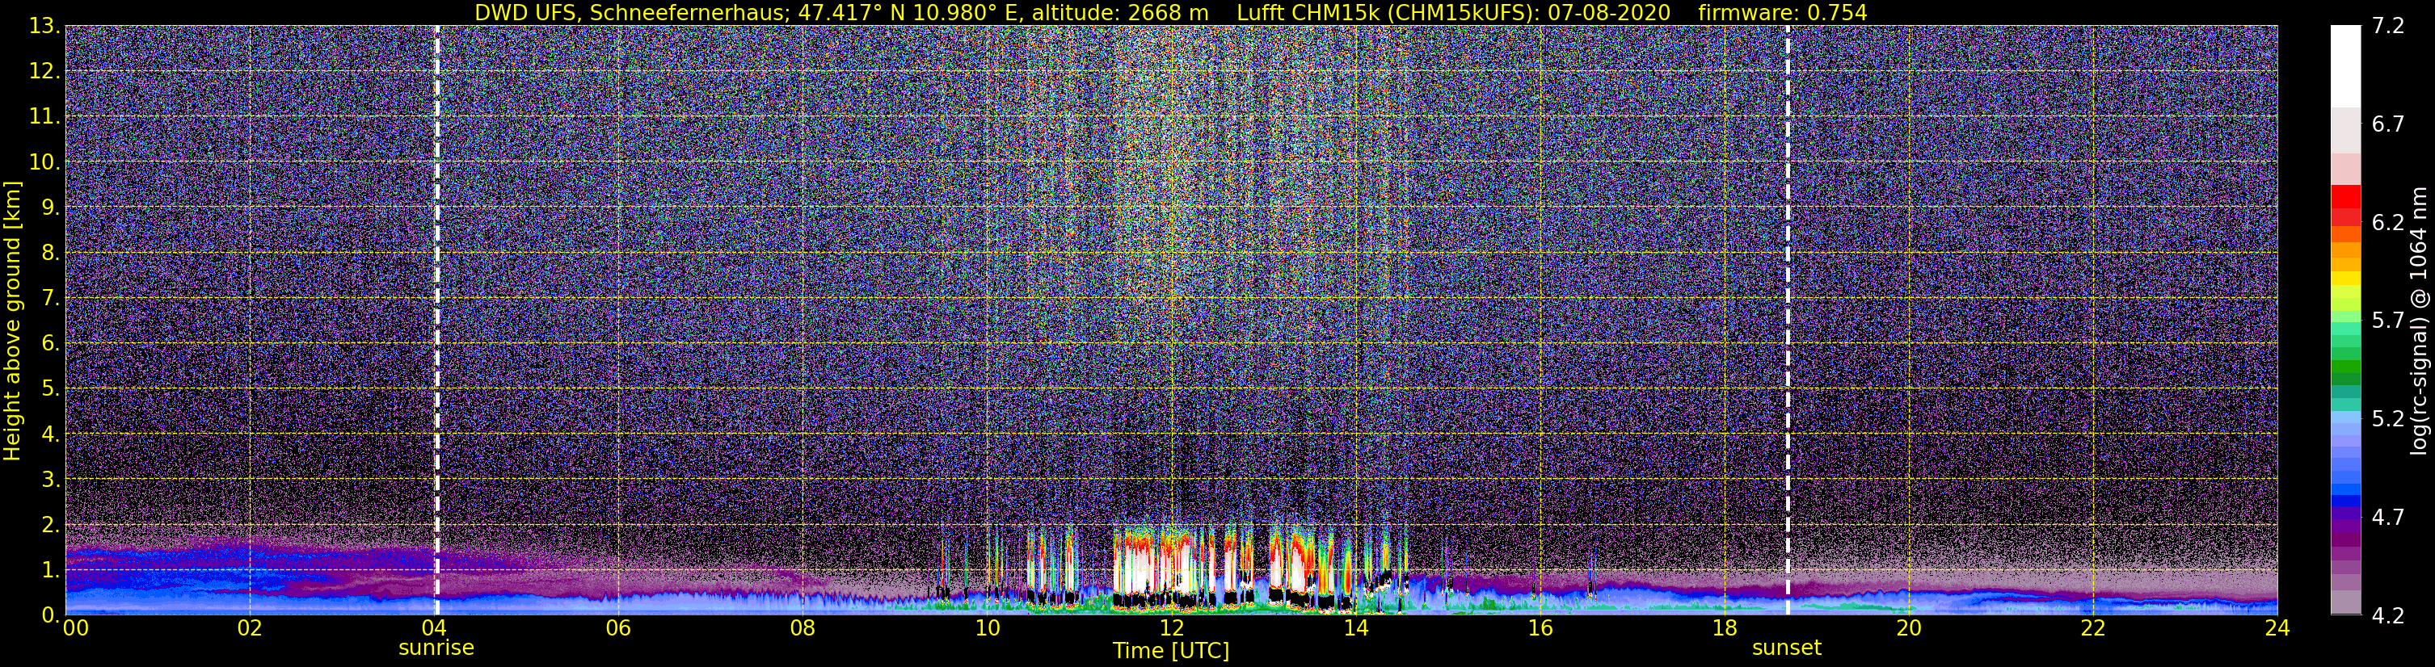This screenshot has width=2435, height=667.
Task: Click the x-axis tick label '04'
Action: [434, 629]
